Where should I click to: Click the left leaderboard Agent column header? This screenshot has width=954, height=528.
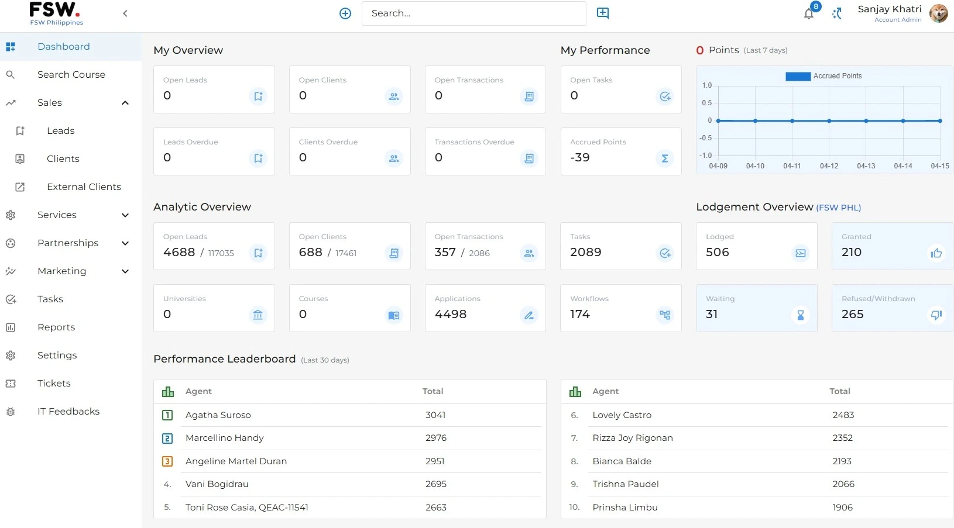[198, 391]
